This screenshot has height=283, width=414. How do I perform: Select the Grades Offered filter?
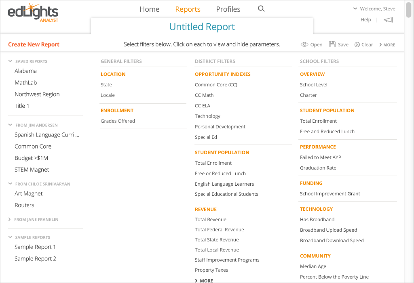click(x=118, y=121)
